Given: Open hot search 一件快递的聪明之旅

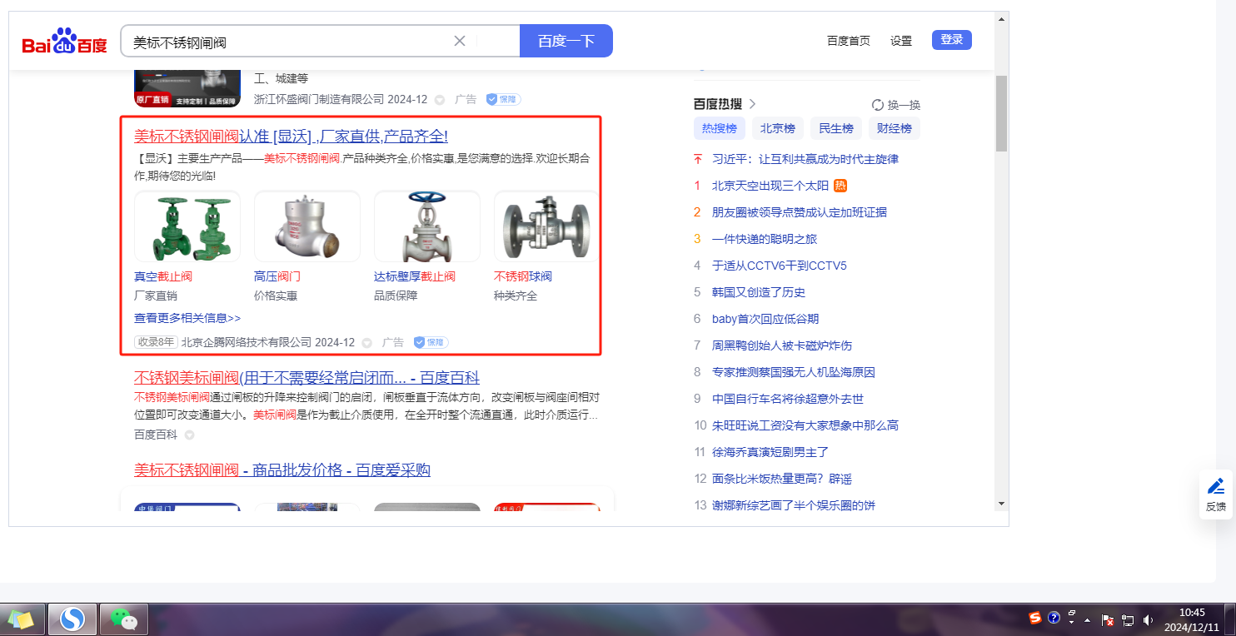Looking at the screenshot, I should pyautogui.click(x=765, y=239).
